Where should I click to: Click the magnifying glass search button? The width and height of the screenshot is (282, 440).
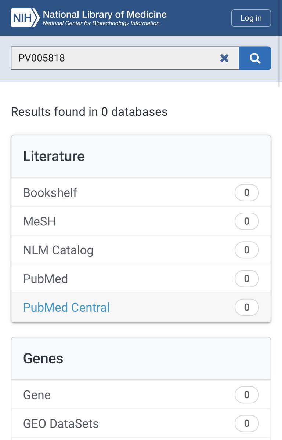coord(255,58)
